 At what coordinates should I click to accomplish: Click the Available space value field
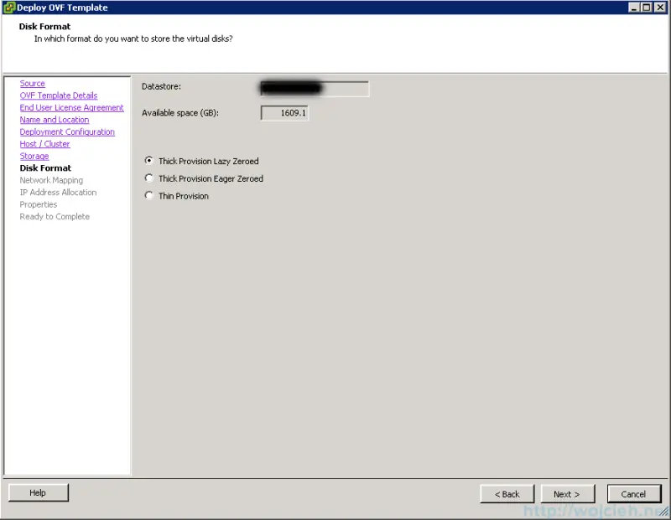(x=284, y=111)
